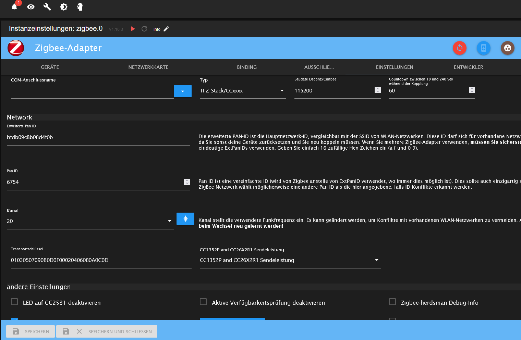Expand Kanal dropdown showing 20
The height and width of the screenshot is (340, 521).
coord(90,221)
